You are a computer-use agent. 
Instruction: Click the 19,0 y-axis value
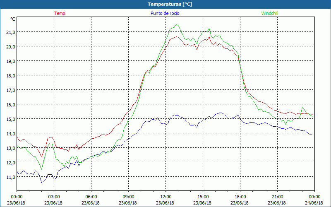(11, 61)
